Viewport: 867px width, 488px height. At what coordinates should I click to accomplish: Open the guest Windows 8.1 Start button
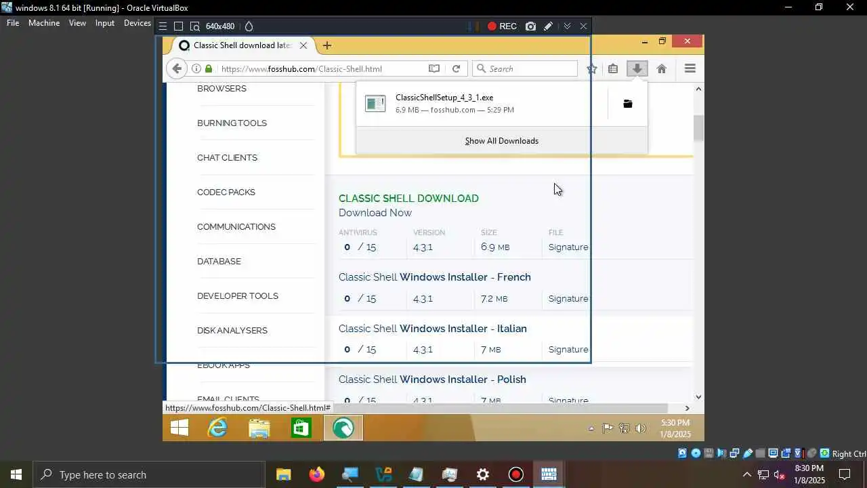click(179, 428)
